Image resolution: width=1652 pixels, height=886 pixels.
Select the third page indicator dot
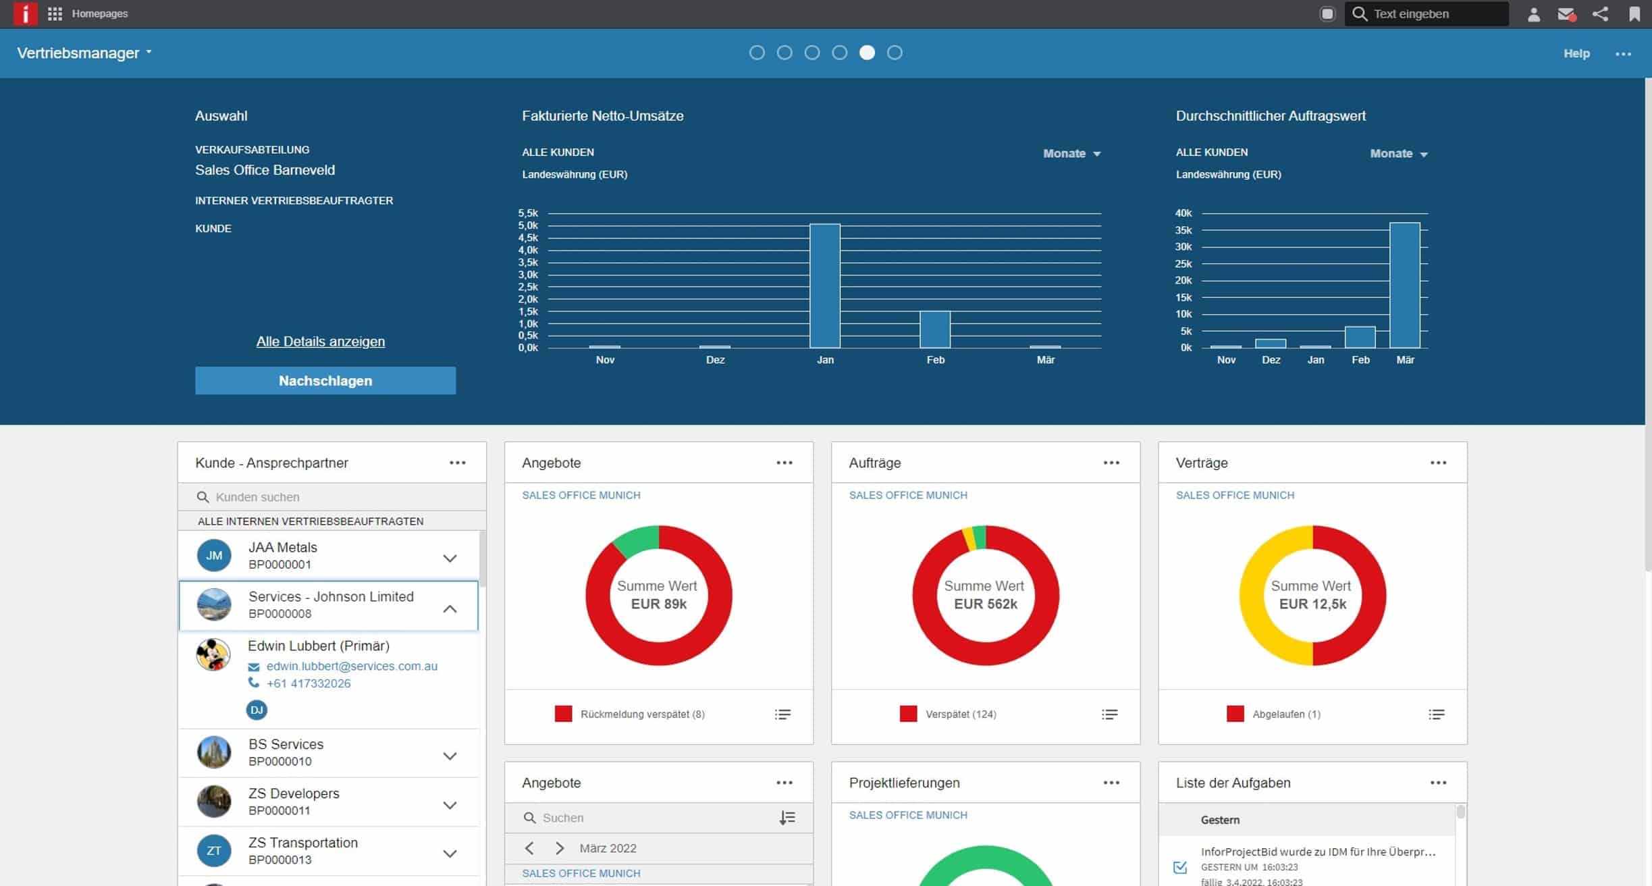[812, 53]
